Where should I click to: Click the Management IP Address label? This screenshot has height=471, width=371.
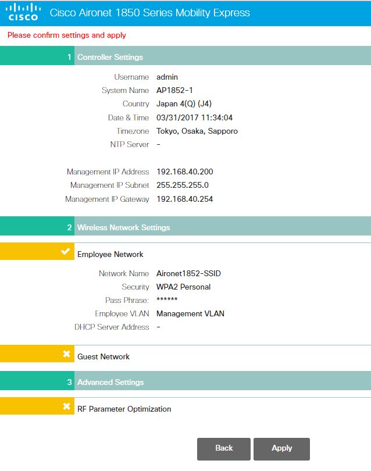pyautogui.click(x=108, y=172)
